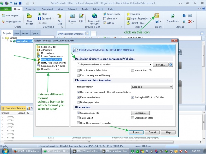Click the Browse magnifier icon

[72, 16]
